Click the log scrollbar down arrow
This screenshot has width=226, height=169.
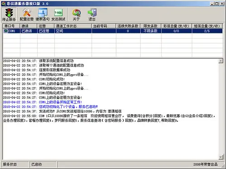pyautogui.click(x=221, y=157)
